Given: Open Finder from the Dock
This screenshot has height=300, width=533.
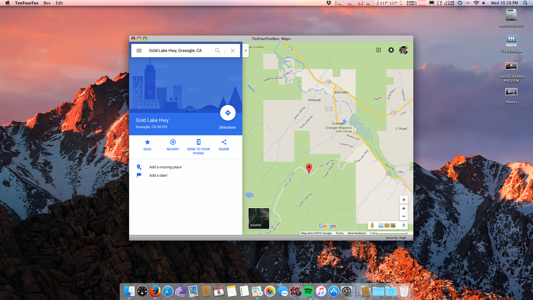Looking at the screenshot, I should pyautogui.click(x=129, y=291).
